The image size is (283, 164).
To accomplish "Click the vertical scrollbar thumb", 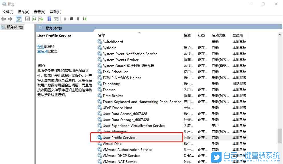I will point(280,136).
